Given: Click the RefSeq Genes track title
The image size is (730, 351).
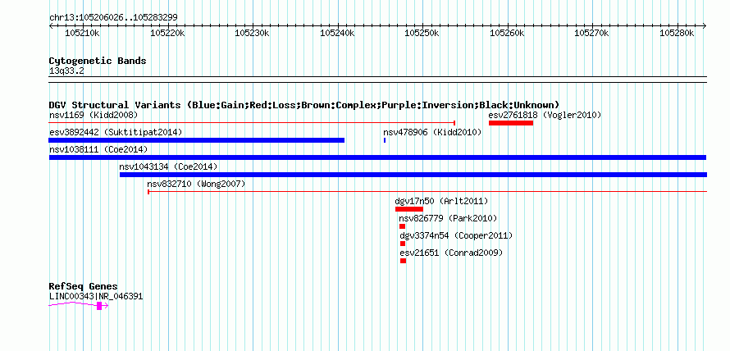Looking at the screenshot, I should tap(84, 286).
